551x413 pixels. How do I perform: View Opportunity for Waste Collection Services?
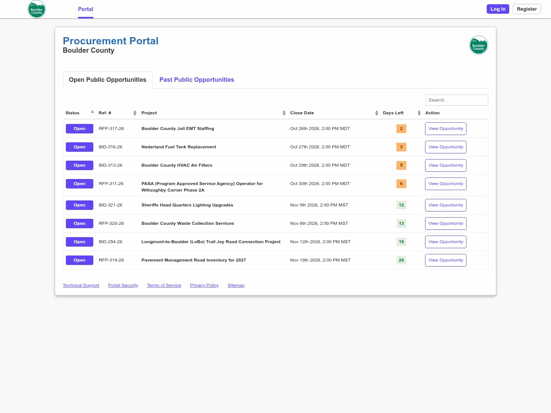point(446,223)
